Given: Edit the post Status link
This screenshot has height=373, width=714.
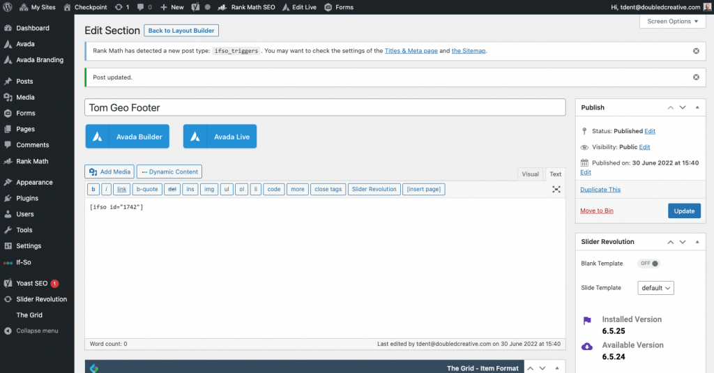Looking at the screenshot, I should click(650, 131).
